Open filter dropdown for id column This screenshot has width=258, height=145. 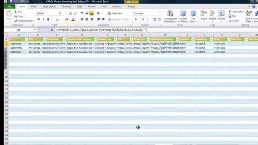point(26,39)
